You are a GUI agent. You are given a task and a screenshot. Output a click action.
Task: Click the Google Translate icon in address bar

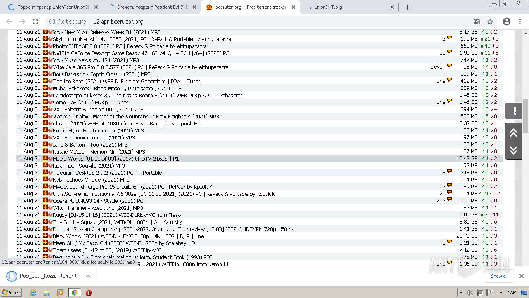click(477, 22)
